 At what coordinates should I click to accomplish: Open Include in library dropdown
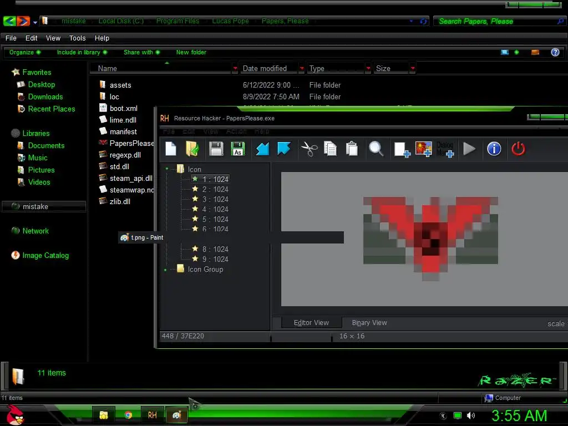point(82,52)
